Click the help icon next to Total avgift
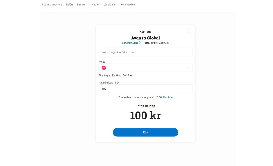Screen dimensions: 273x166 pyautogui.click(x=167, y=43)
